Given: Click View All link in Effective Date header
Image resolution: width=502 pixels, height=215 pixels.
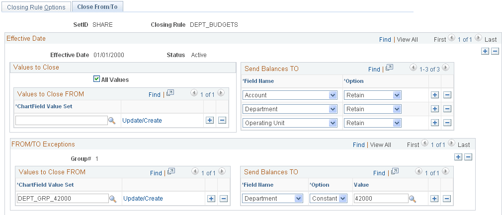Looking at the screenshot, I should point(407,39).
